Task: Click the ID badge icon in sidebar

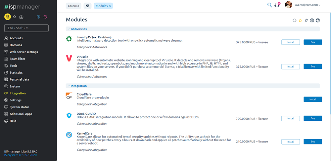Action: coord(21,17)
